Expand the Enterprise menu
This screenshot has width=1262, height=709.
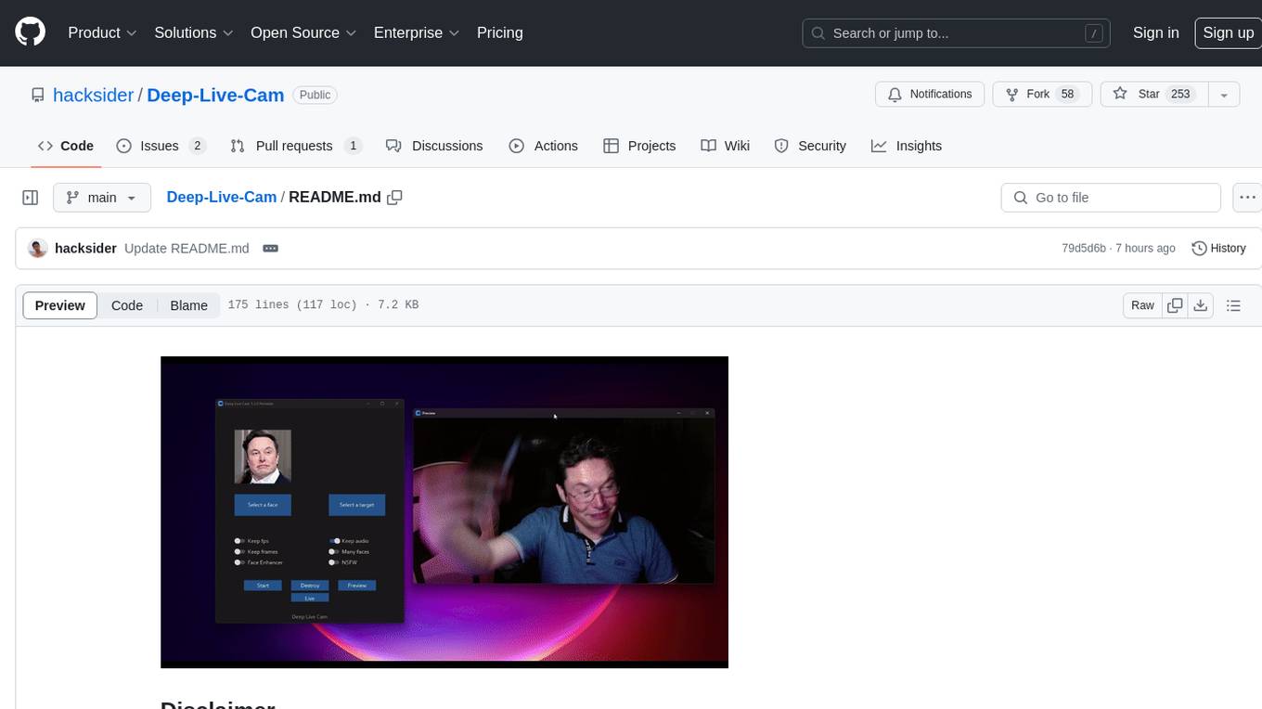pos(417,32)
